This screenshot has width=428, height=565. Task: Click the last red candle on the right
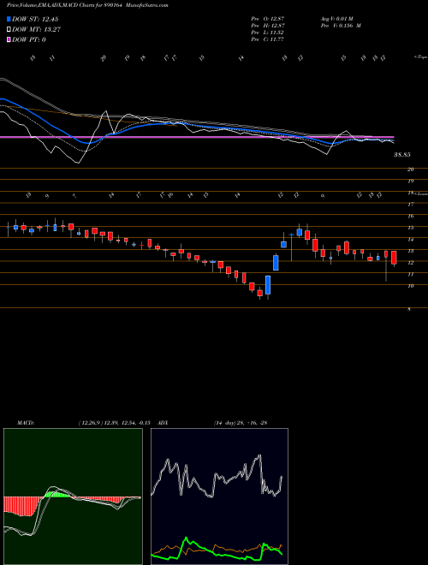(394, 258)
